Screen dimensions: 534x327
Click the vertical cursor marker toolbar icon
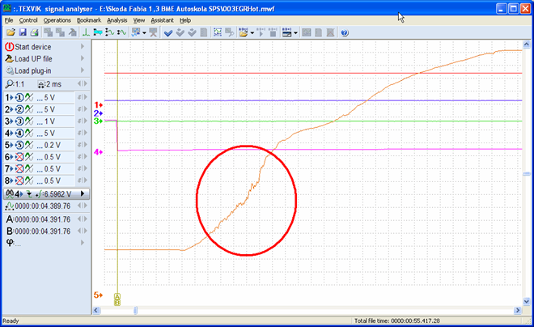tap(86, 32)
